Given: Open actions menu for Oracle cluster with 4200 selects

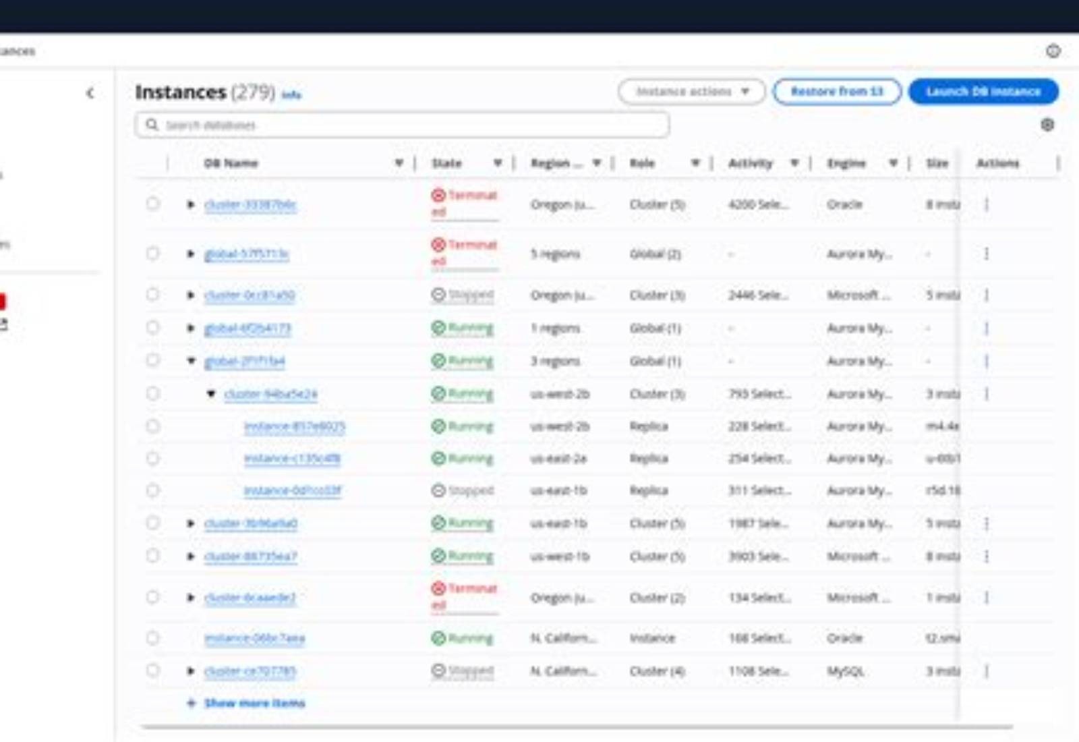Looking at the screenshot, I should [987, 204].
